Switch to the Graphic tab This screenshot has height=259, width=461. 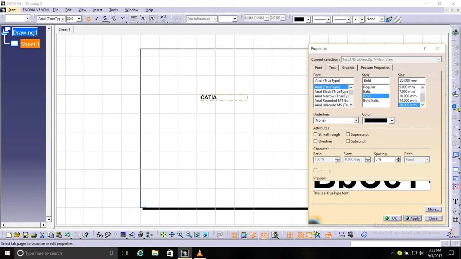[348, 68]
